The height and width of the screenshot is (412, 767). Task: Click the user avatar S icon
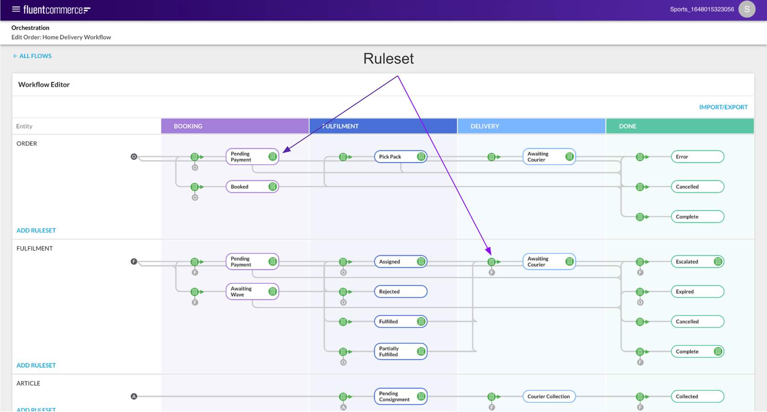point(747,9)
